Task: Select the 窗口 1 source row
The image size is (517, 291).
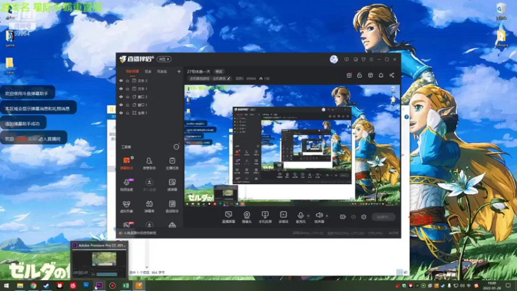Action: (x=150, y=105)
